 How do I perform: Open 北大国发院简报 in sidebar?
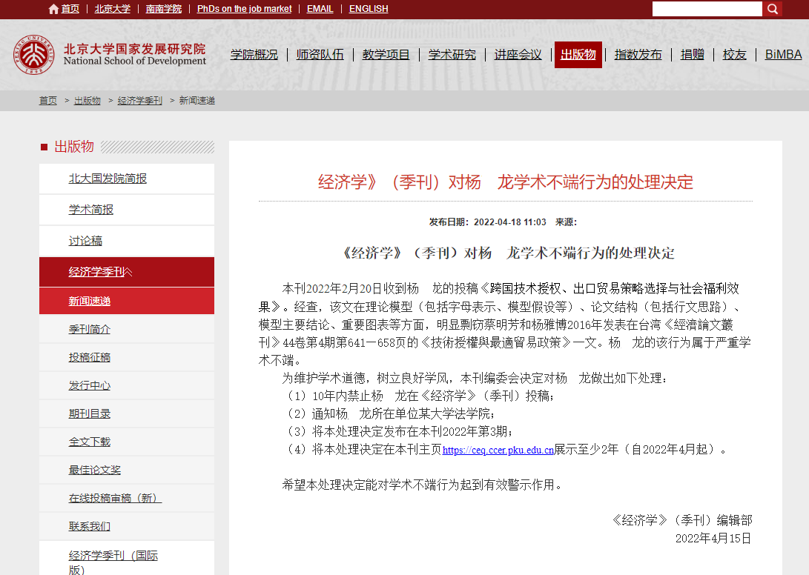pyautogui.click(x=108, y=179)
